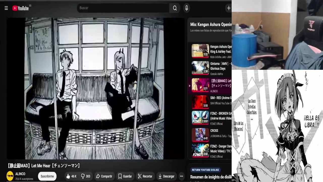Viewport: 323px width, 182px height.
Task: Dislike the video (303)
Action: [85, 176]
